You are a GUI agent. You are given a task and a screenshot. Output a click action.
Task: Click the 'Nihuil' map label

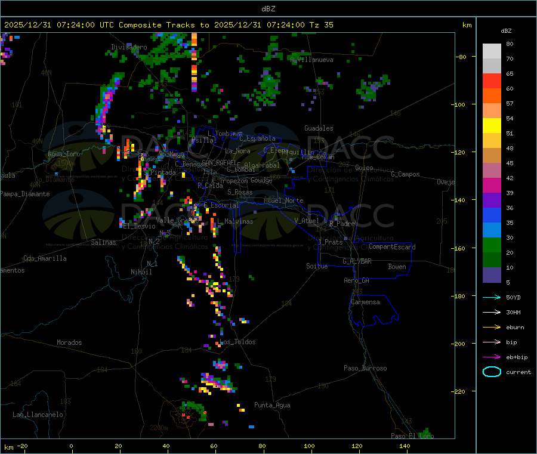coord(141,272)
